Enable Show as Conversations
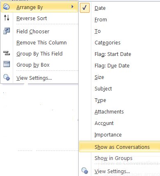 [x=120, y=147]
